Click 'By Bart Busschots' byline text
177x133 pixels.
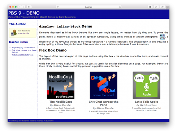[x=146, y=105]
